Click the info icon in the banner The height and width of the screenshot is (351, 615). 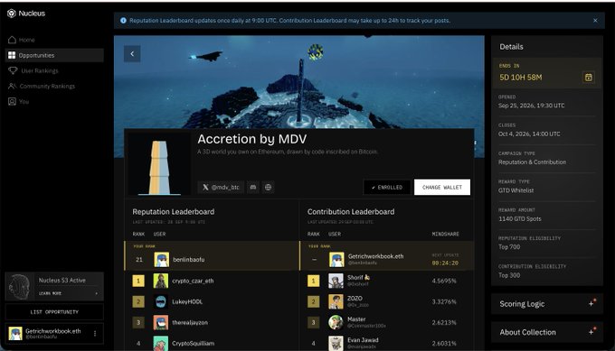[x=123, y=21]
